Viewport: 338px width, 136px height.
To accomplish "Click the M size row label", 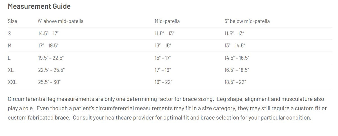I will click(x=10, y=46).
